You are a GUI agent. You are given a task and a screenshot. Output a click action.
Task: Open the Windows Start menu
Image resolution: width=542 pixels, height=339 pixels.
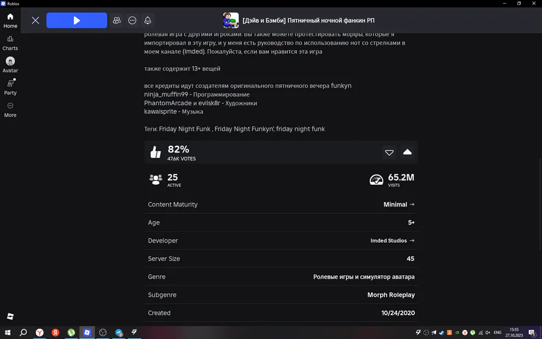[7, 332]
